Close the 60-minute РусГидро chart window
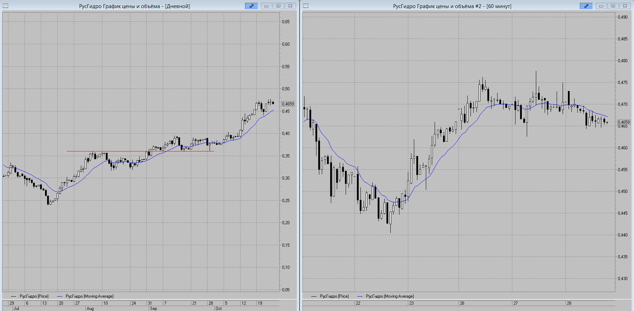The height and width of the screenshot is (311, 634). pos(625,6)
